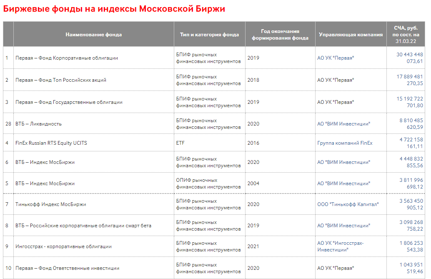Viewport: 431px width, 279px height.
Task: Click БПИФ type cell in Тинькофф Индекс МосБиржи row
Action: pyautogui.click(x=208, y=204)
